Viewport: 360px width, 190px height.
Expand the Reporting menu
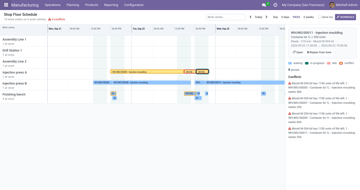click(x=111, y=5)
